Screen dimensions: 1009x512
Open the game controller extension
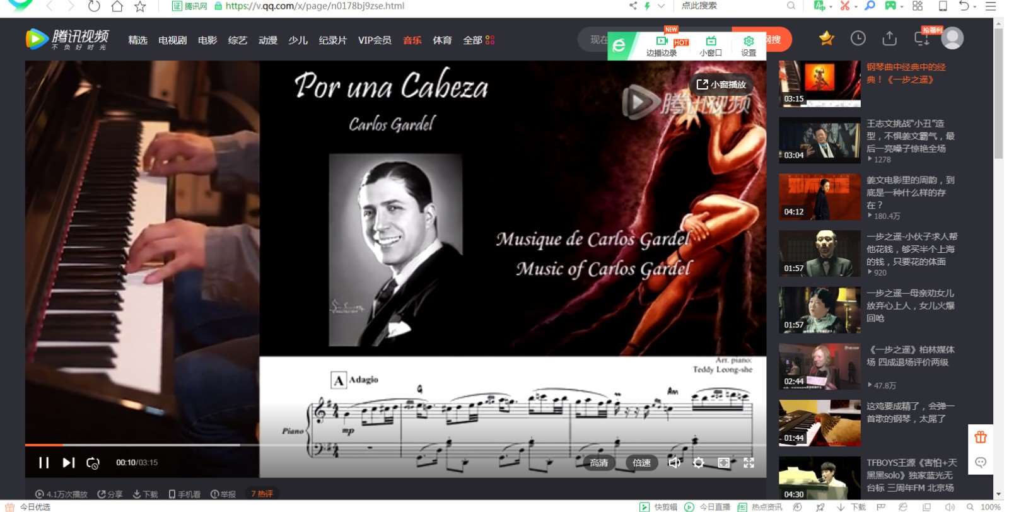tap(890, 6)
